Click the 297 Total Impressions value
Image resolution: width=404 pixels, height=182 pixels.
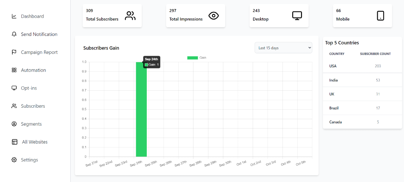(x=173, y=11)
